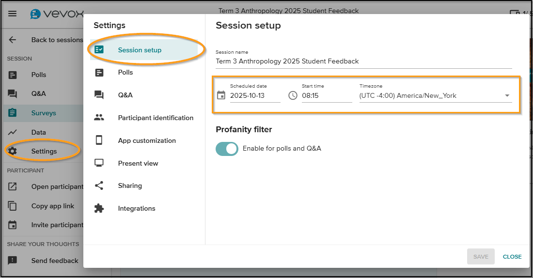This screenshot has height=278, width=533.
Task: Open Surveys in the left sidebar
Action: point(44,113)
